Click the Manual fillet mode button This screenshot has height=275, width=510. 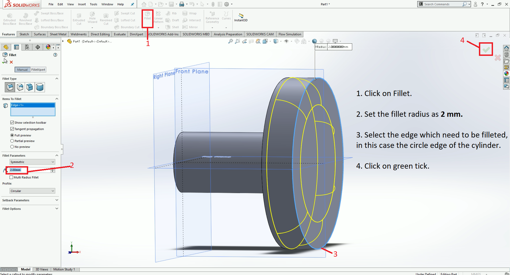(22, 70)
